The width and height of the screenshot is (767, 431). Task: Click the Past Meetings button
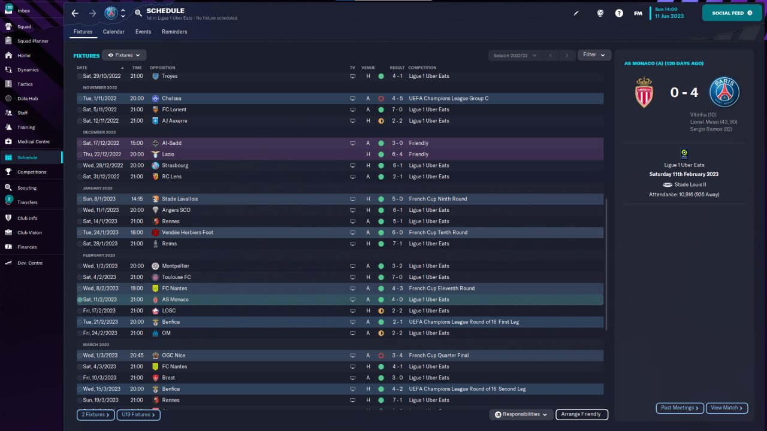tap(680, 408)
